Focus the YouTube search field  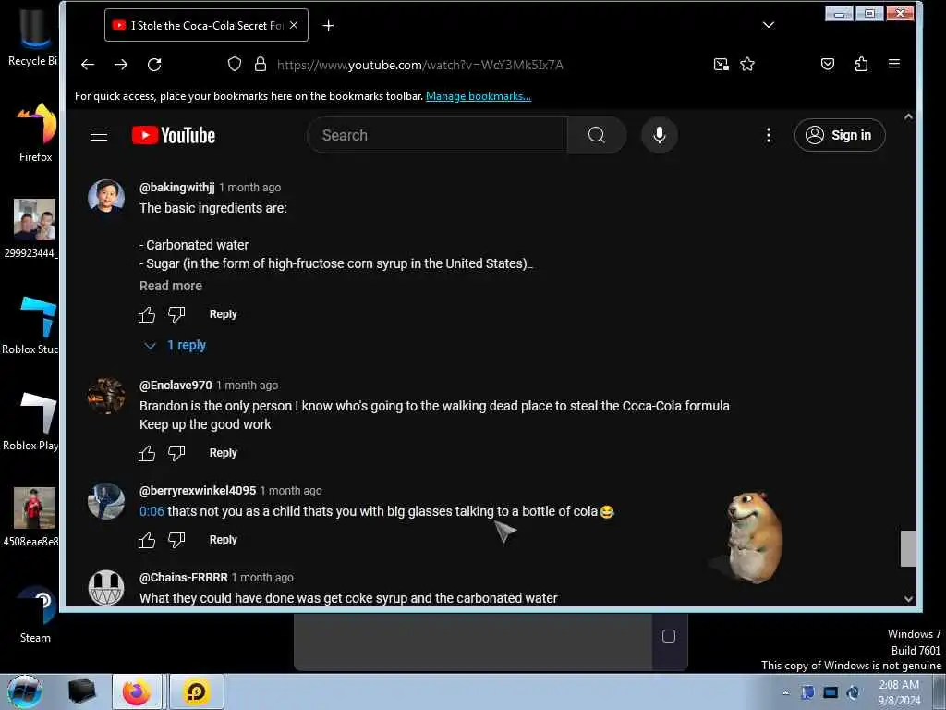(x=437, y=135)
